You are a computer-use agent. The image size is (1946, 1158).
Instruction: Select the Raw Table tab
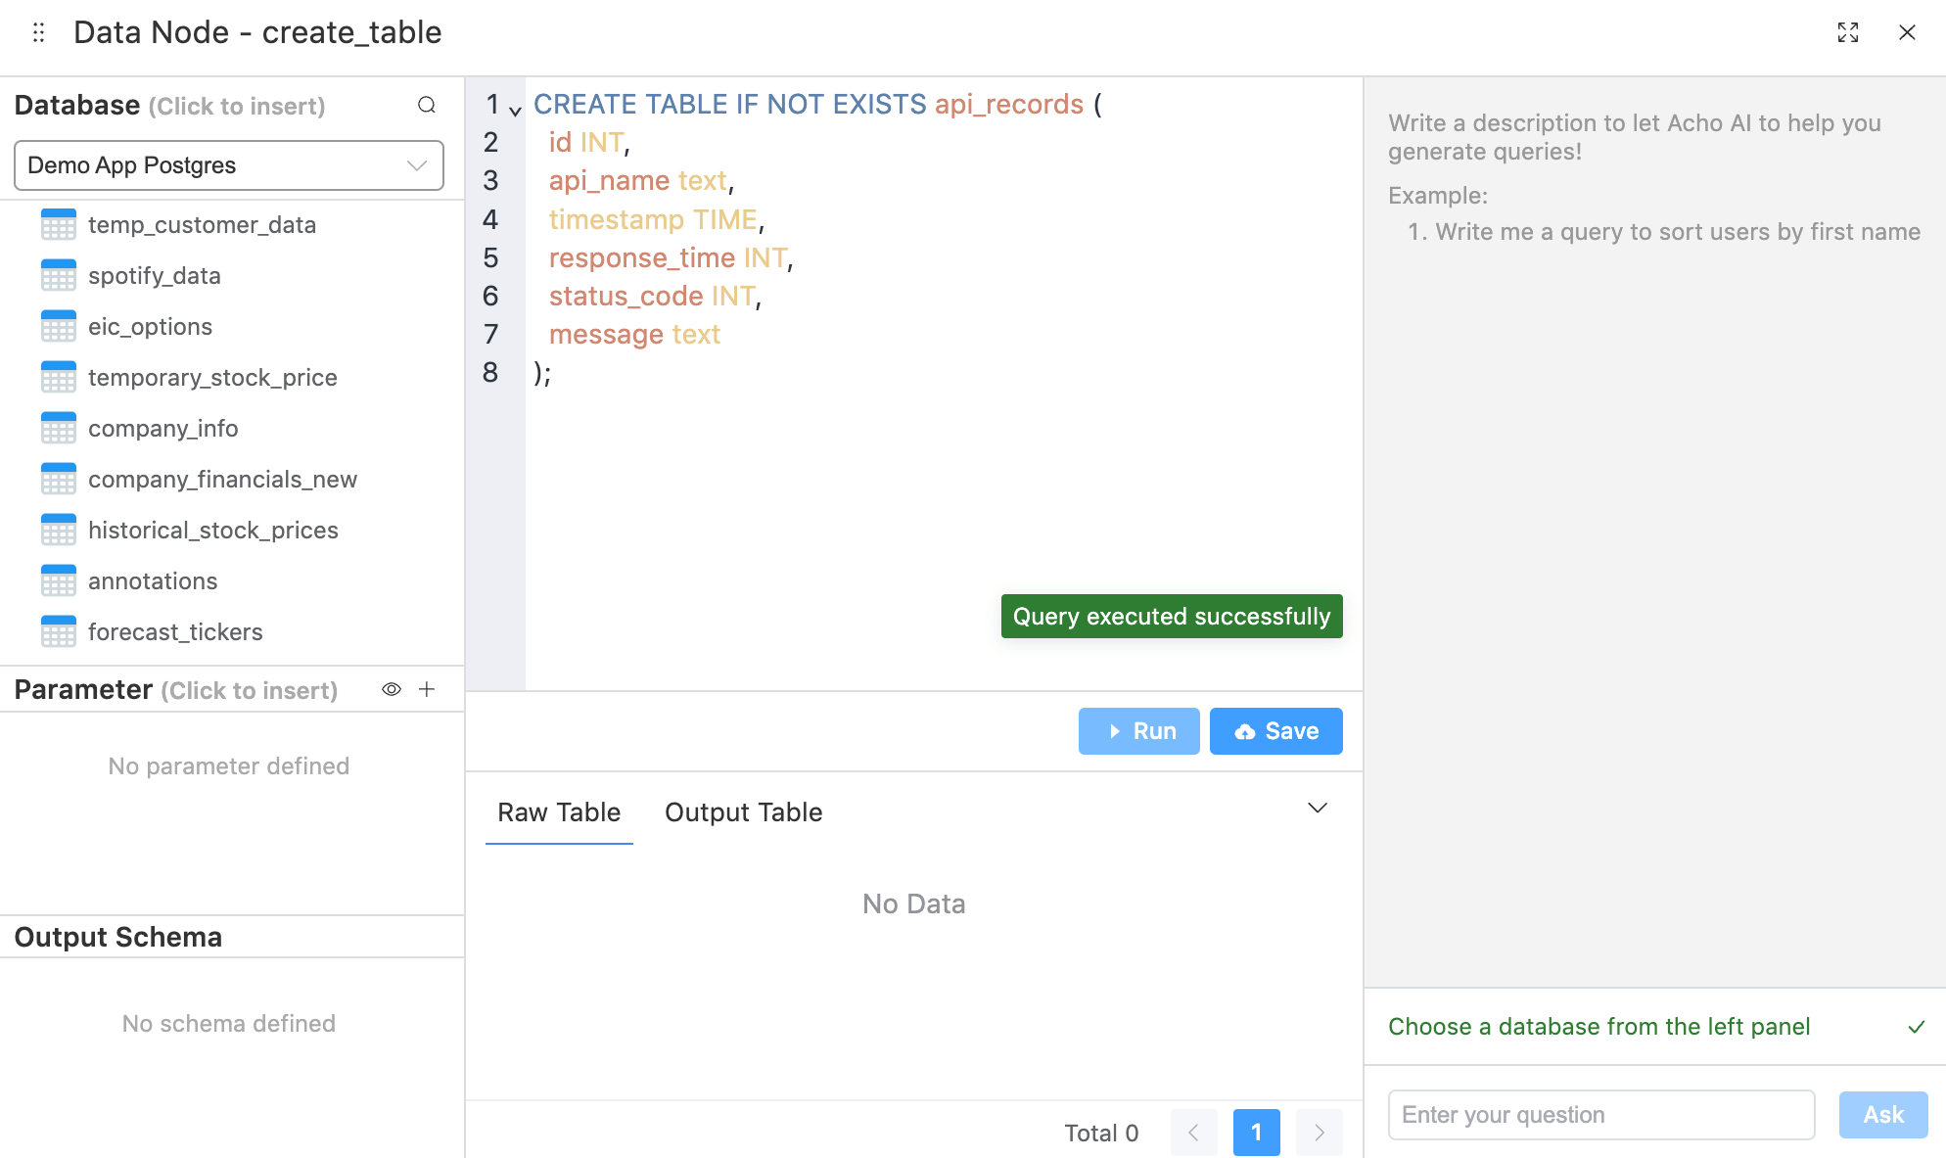(559, 812)
